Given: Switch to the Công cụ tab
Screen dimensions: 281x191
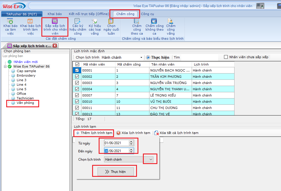Looking at the screenshot, I should coord(147,14).
